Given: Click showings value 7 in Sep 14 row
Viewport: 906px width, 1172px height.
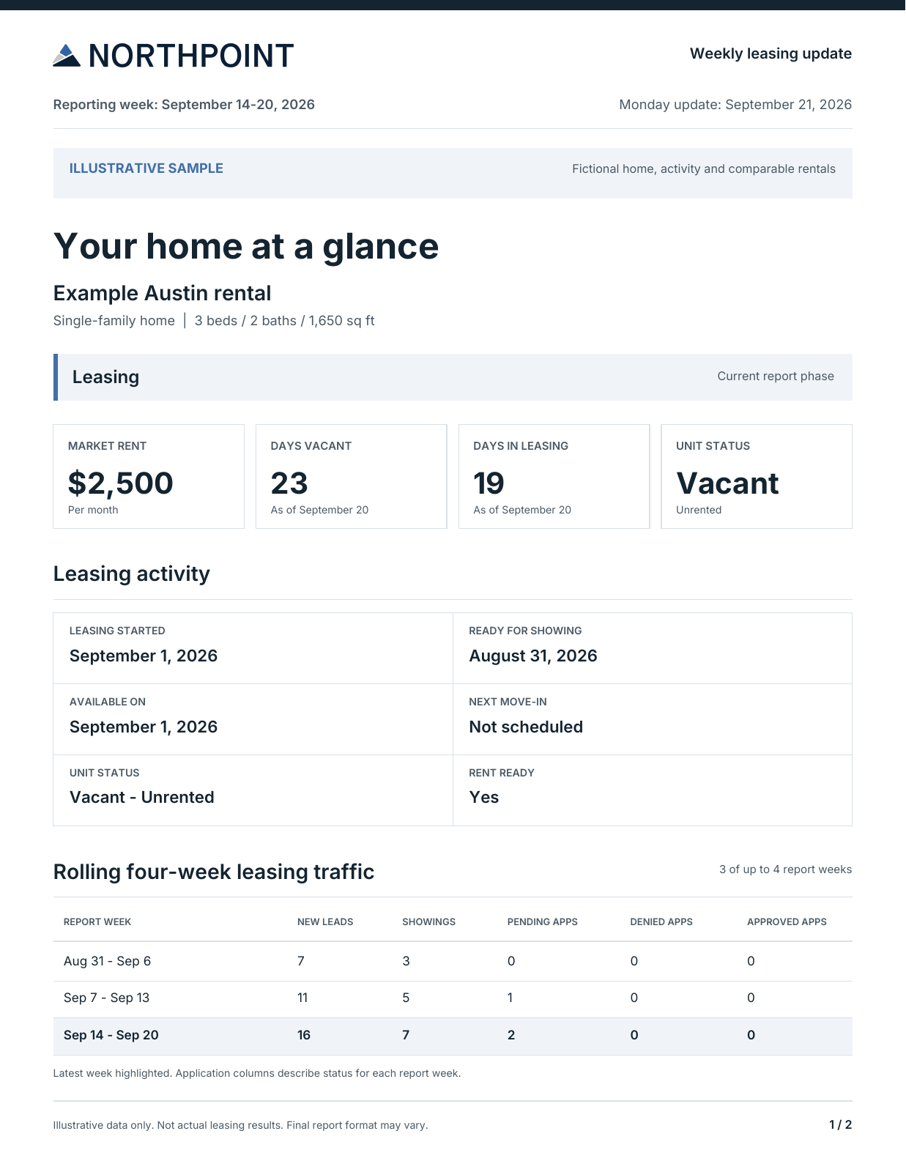Looking at the screenshot, I should pyautogui.click(x=406, y=1035).
